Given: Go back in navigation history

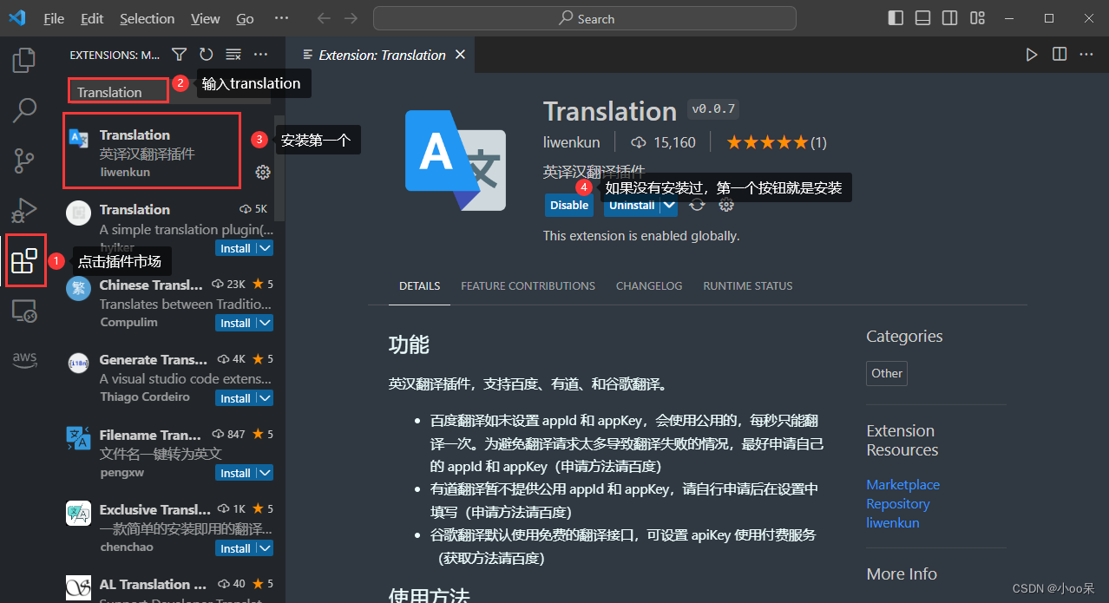Looking at the screenshot, I should click(324, 18).
